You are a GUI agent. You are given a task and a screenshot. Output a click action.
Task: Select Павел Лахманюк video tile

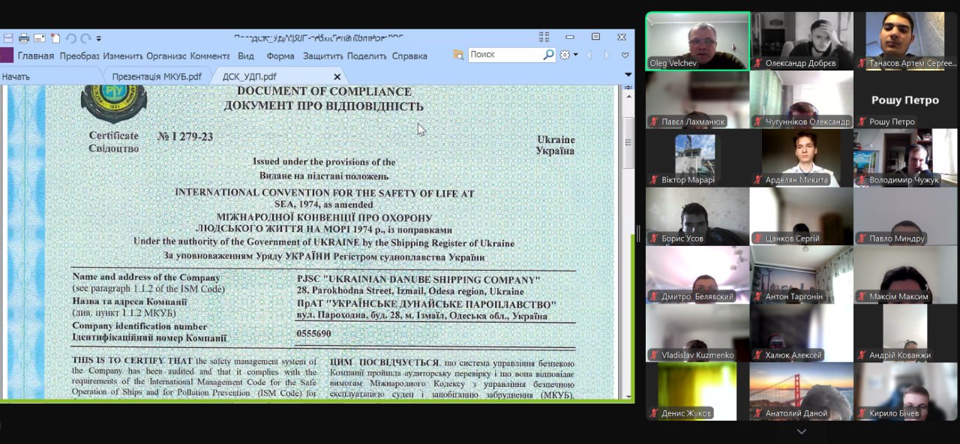click(x=697, y=100)
